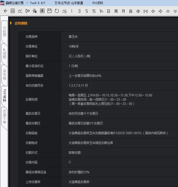Switch to the 资讯链 side tab
This screenshot has width=178, height=187.
[x=4, y=75]
